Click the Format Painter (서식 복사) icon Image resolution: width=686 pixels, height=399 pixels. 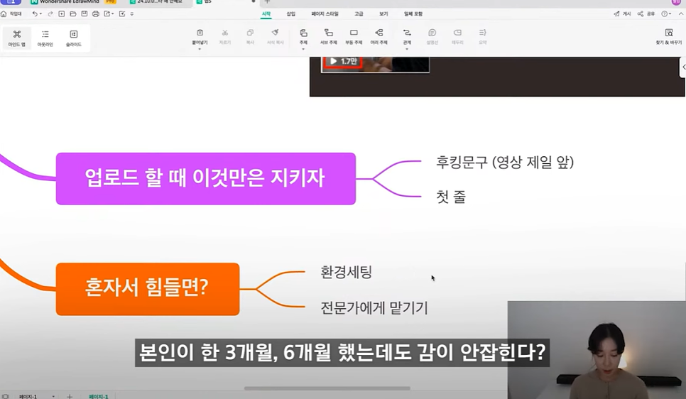point(276,33)
